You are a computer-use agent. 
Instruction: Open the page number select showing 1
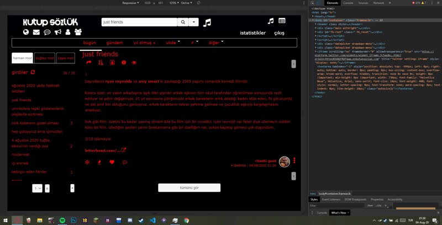[37, 188]
